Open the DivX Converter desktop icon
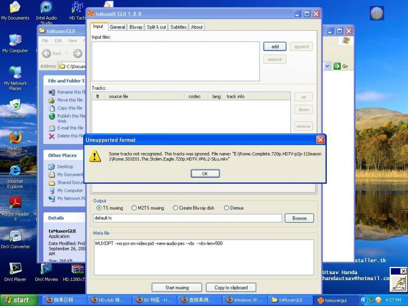Image resolution: width=408 pixels, height=306 pixels. pyautogui.click(x=15, y=237)
